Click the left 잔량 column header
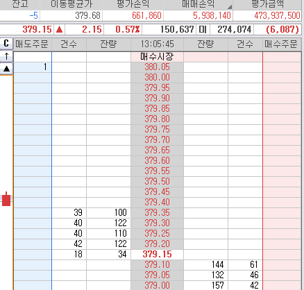 (108, 44)
